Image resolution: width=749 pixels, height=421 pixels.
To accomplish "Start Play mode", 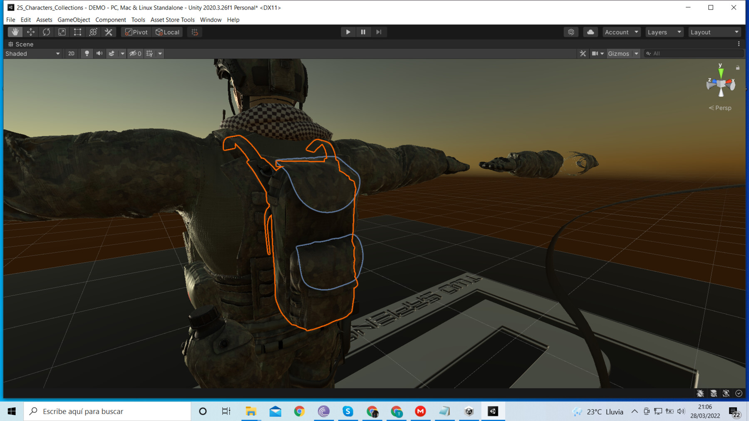I will (348, 32).
